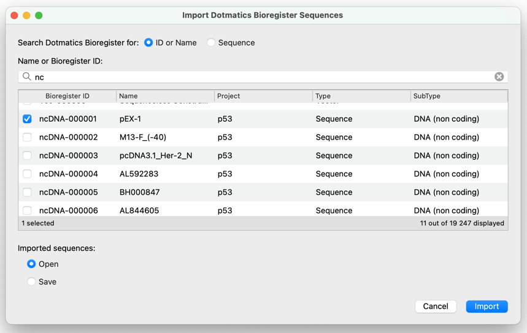Check the ncDNA-000002 row checkbox
This screenshot has height=333, width=527.
click(27, 137)
